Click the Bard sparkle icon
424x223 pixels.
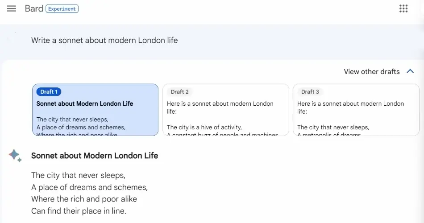click(15, 155)
